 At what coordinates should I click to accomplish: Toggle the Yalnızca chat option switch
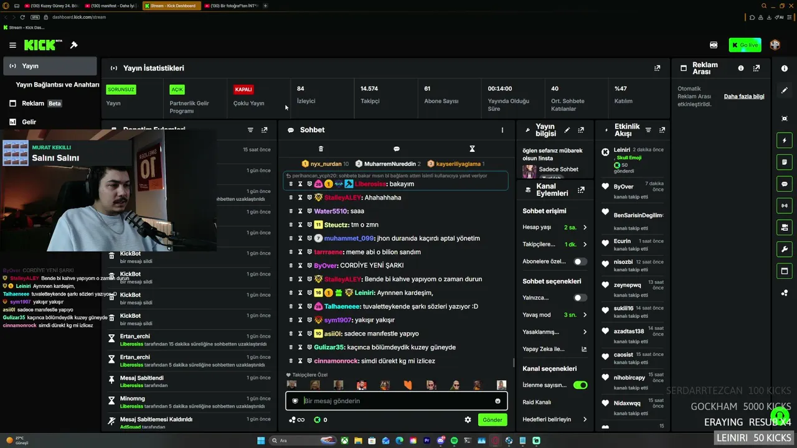[x=580, y=298]
